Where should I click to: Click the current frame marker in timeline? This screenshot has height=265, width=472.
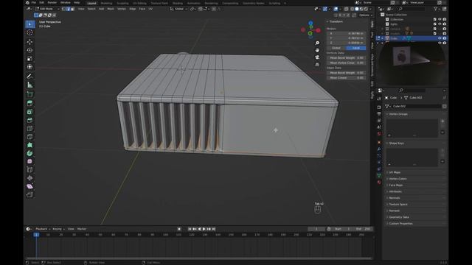36,235
